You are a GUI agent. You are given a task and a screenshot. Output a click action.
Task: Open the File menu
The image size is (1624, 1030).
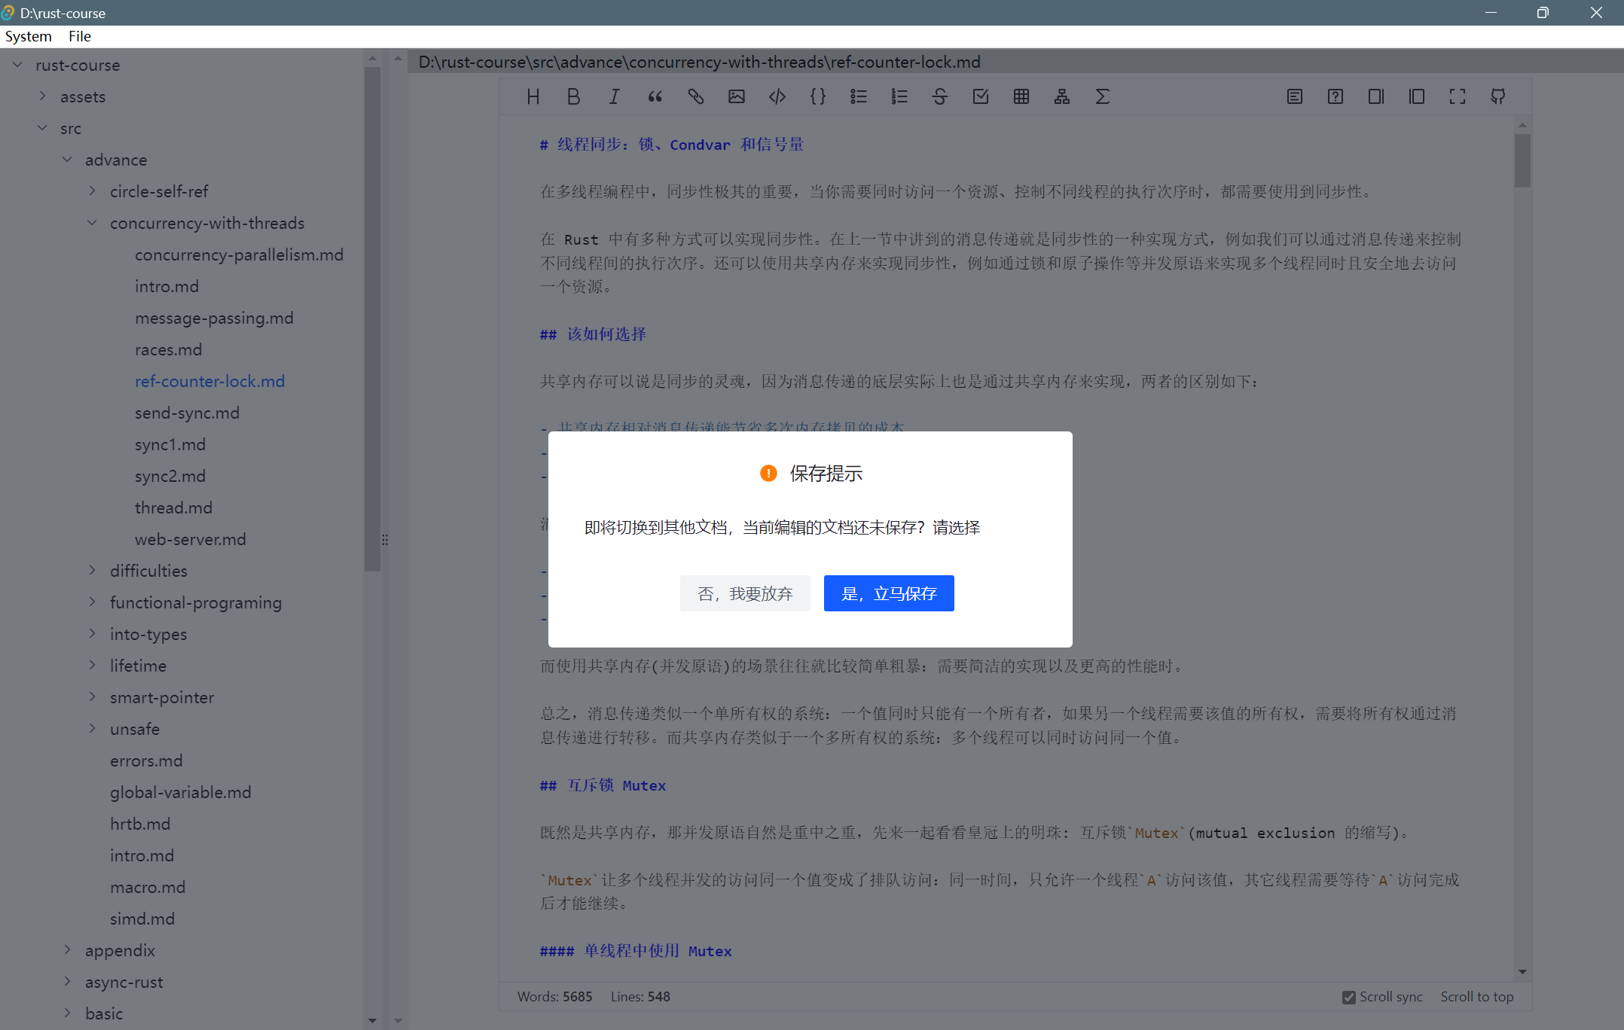point(78,36)
